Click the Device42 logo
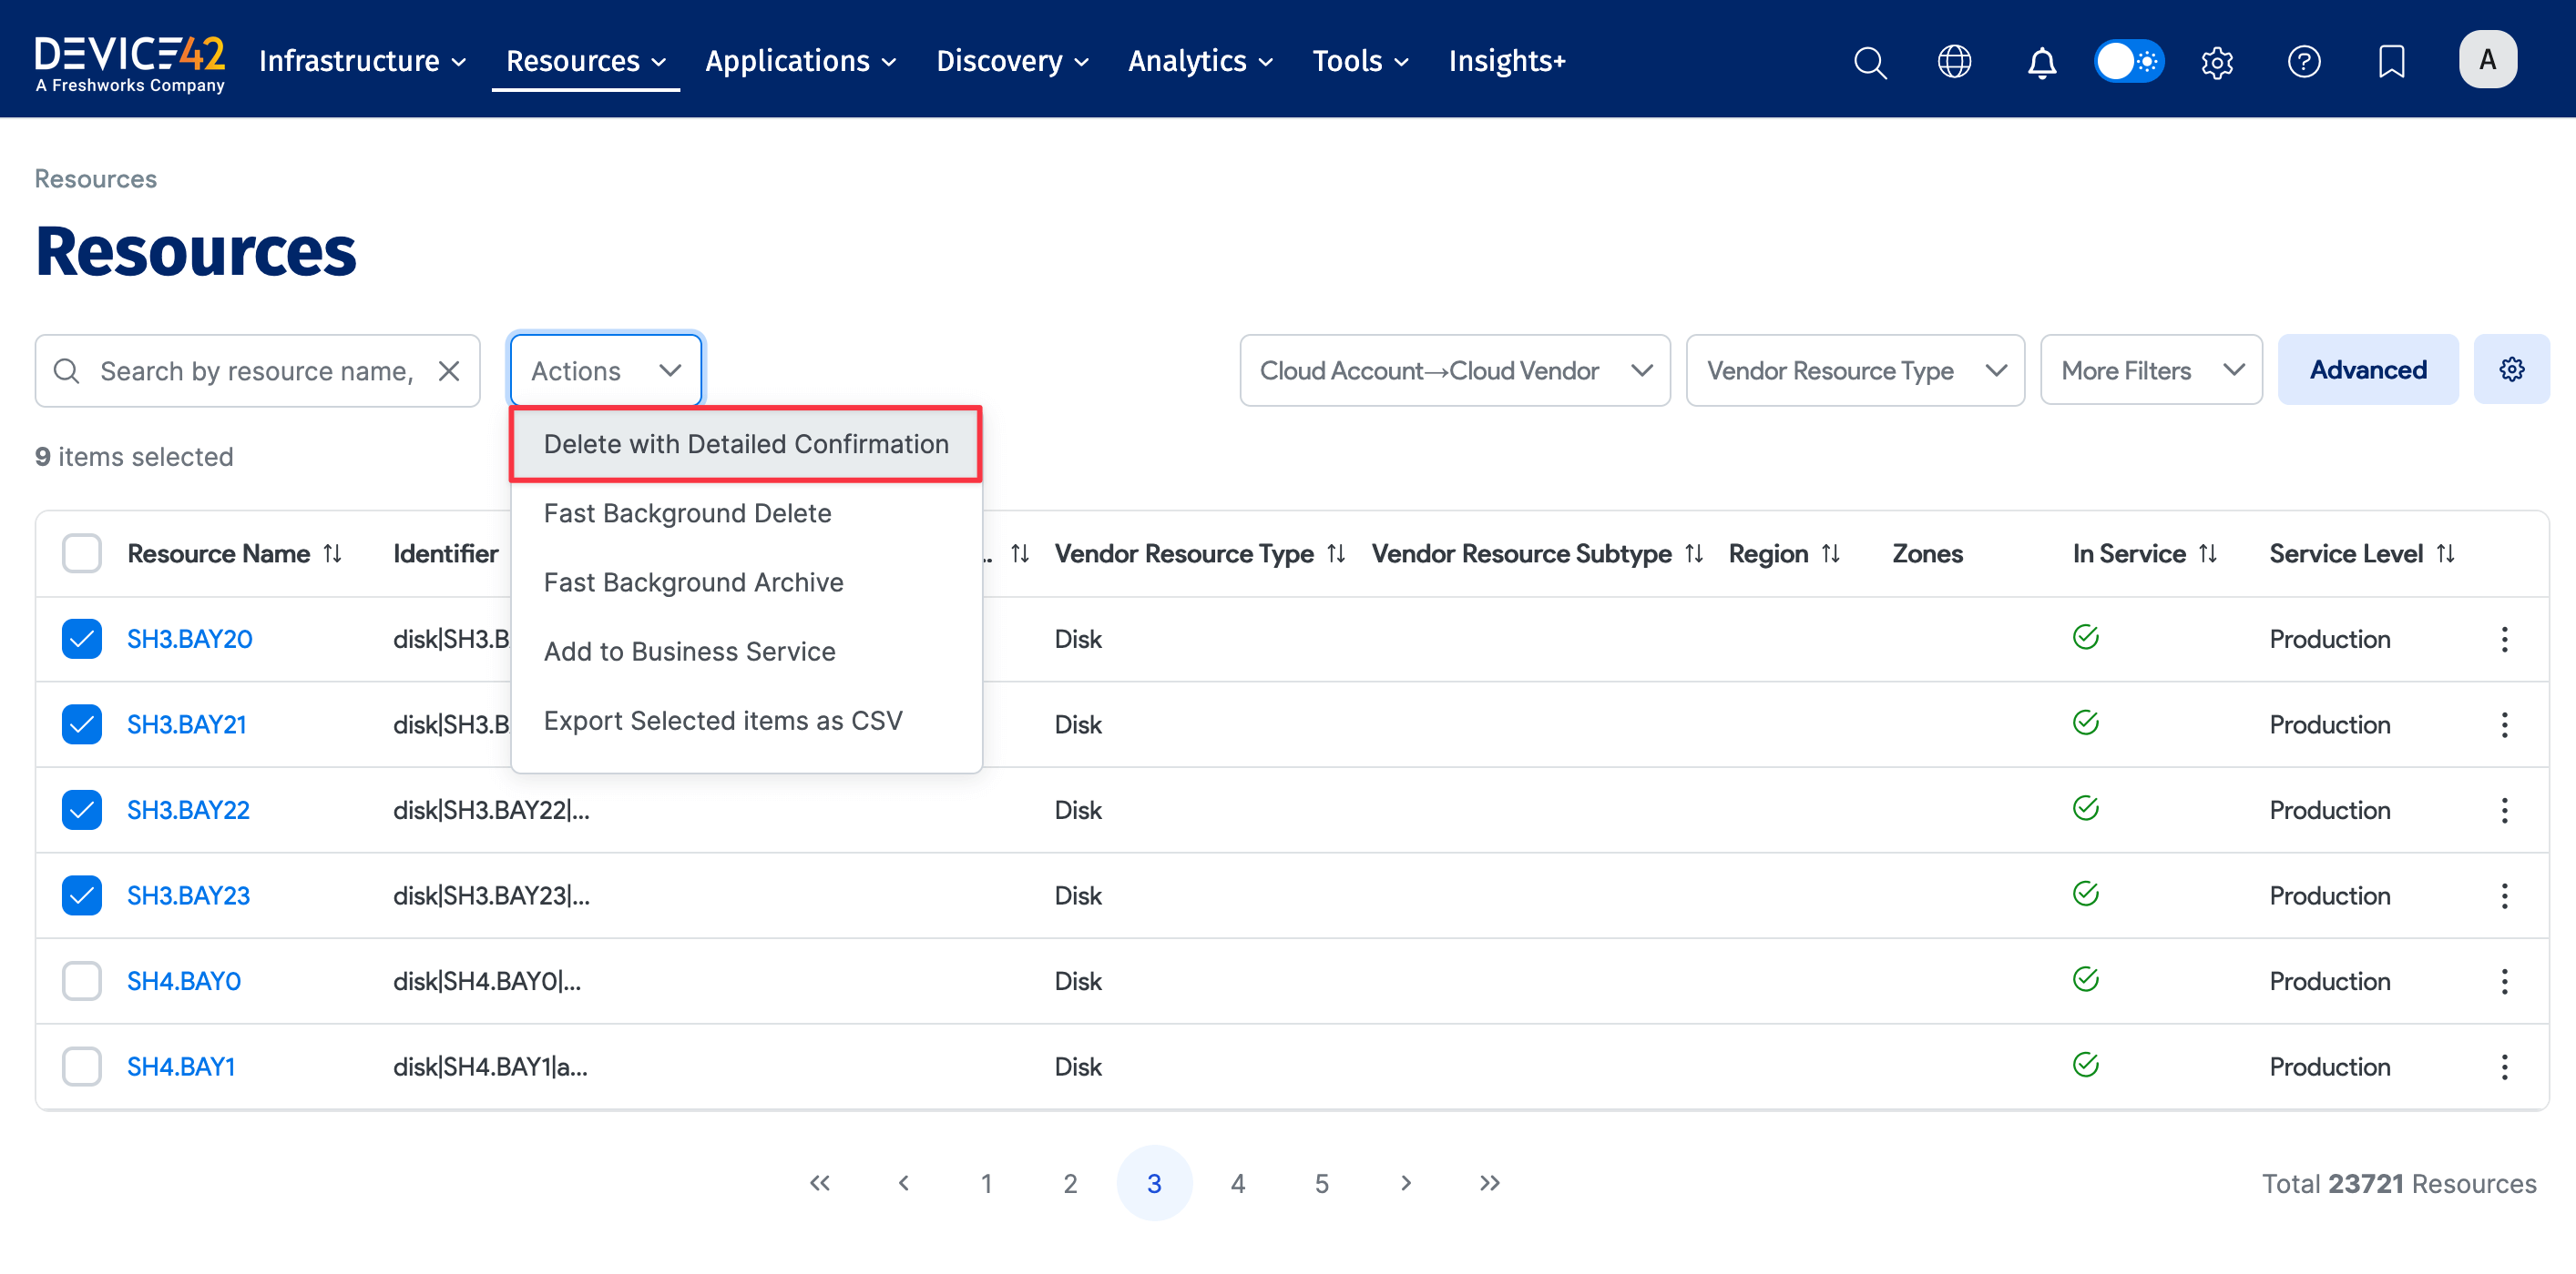 pos(129,60)
